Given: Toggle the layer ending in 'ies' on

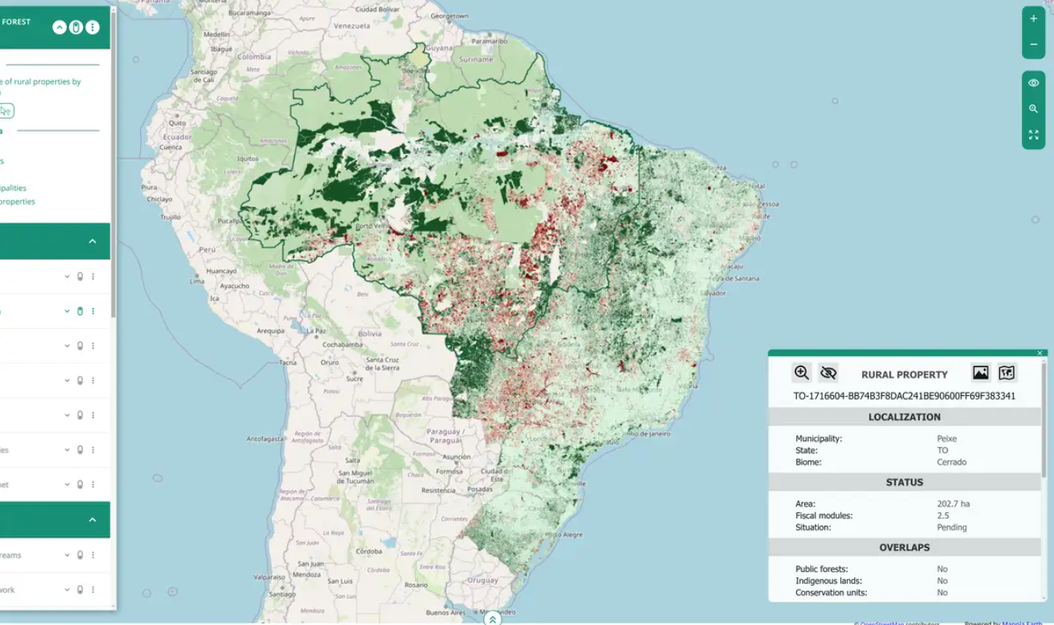Looking at the screenshot, I should [80, 450].
